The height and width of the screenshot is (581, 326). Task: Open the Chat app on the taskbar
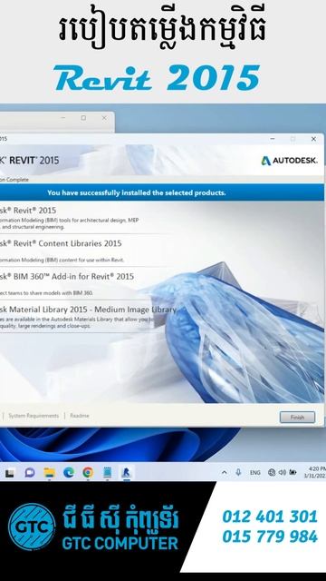30,472
